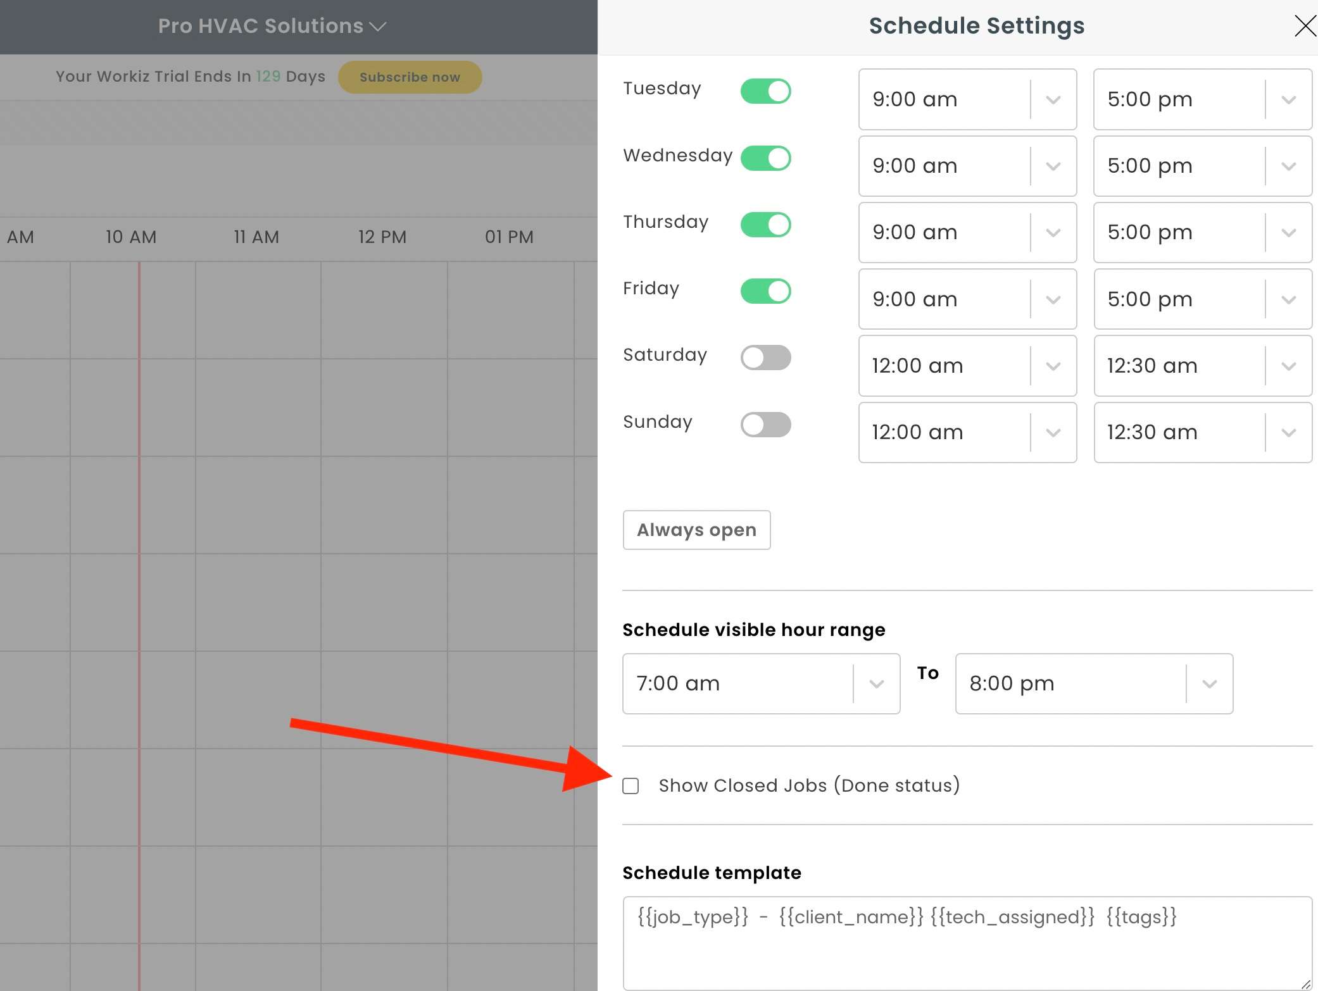Click the Always open button
The height and width of the screenshot is (991, 1318).
(696, 530)
